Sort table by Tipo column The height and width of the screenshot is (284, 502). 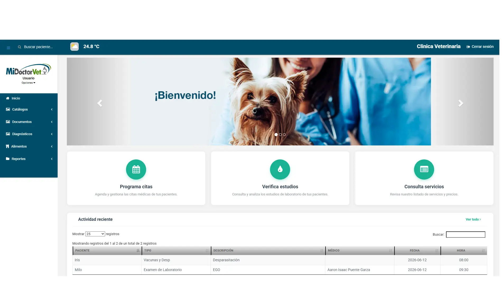coord(176,250)
